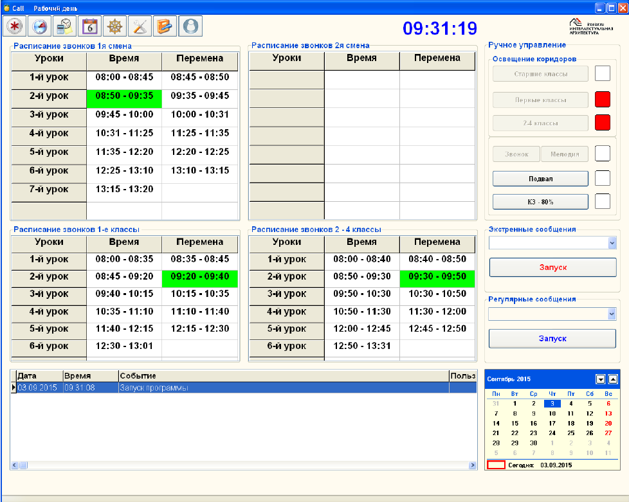Screen dimensions: 629x502
Task: Click the calendar previous month down arrow
Action: 601,379
